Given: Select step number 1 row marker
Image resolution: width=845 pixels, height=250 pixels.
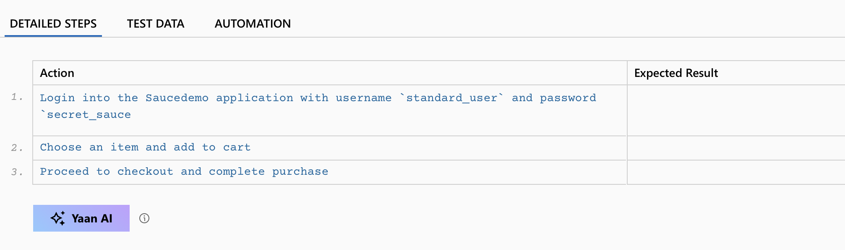Looking at the screenshot, I should [17, 97].
